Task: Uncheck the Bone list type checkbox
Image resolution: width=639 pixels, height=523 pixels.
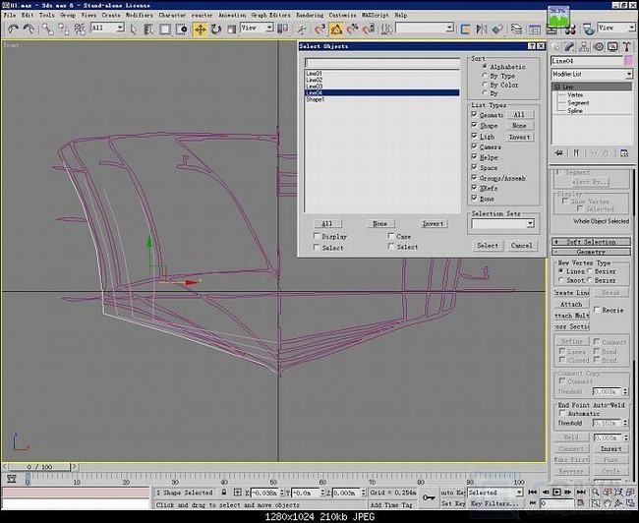Action: [474, 199]
